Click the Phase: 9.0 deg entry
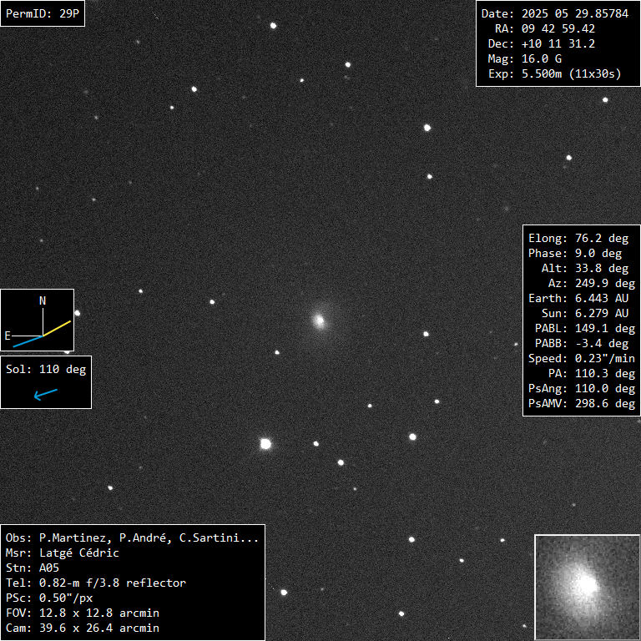The width and height of the screenshot is (641, 641). 575,254
